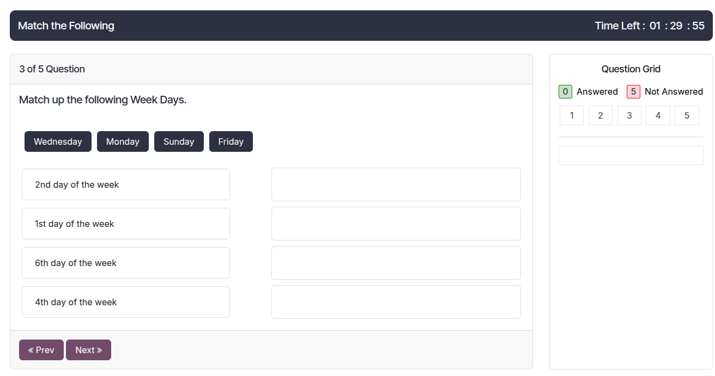The image size is (715, 376).
Task: Open question 5 from the grid
Action: 686,115
